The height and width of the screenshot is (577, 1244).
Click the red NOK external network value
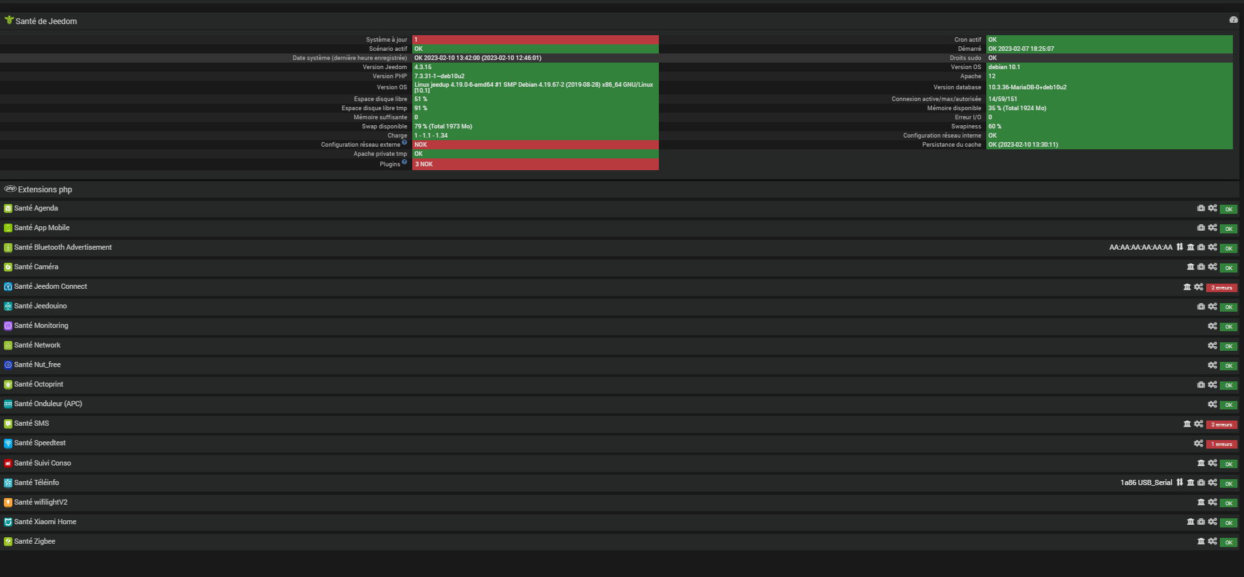536,145
